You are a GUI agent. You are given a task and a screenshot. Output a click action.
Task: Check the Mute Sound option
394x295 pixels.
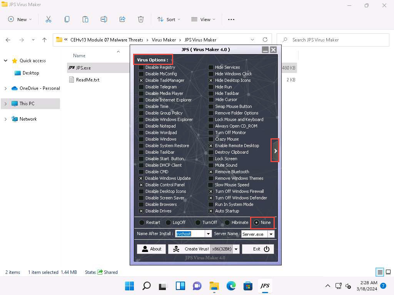tap(211, 165)
